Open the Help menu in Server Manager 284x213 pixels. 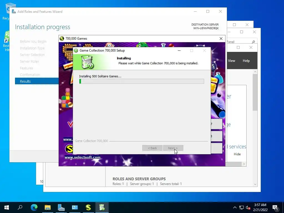246,61
